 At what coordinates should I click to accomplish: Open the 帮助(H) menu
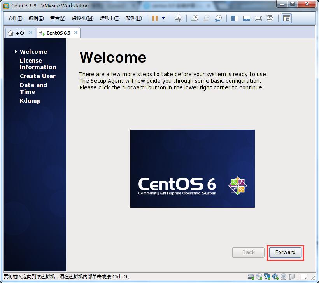[134, 18]
